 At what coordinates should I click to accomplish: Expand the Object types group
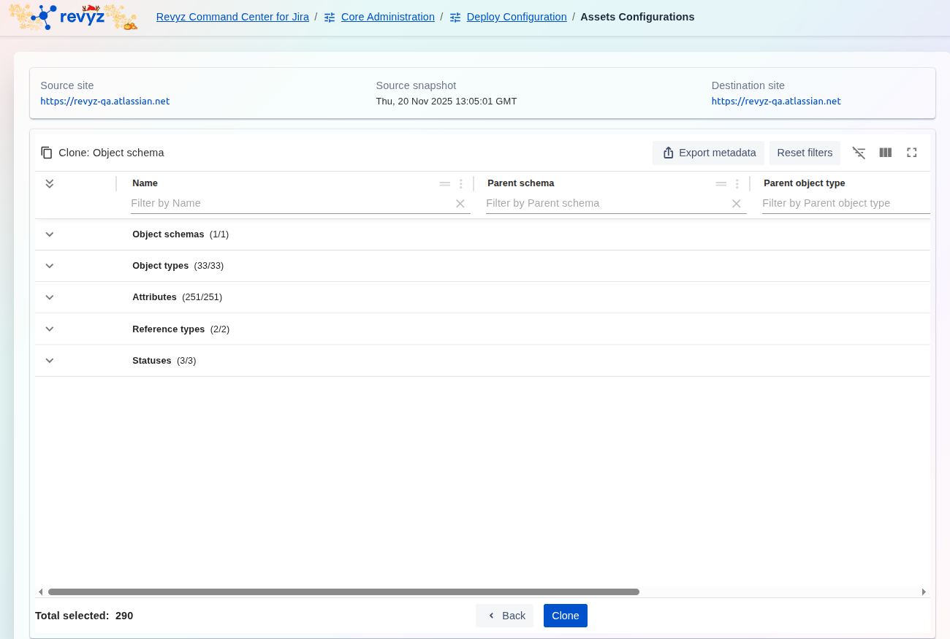tap(50, 266)
